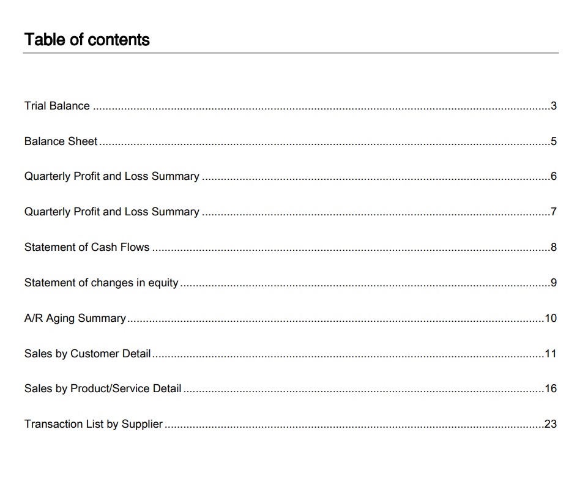
Task: Open Quarterly Profit and Loss Summary title listed for page 7
Action: [x=111, y=212]
